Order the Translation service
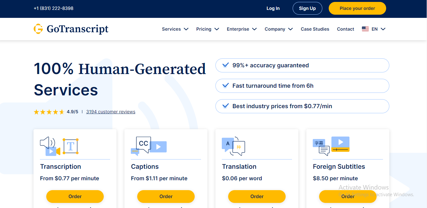Viewport: 427px width, 208px height. 257,197
